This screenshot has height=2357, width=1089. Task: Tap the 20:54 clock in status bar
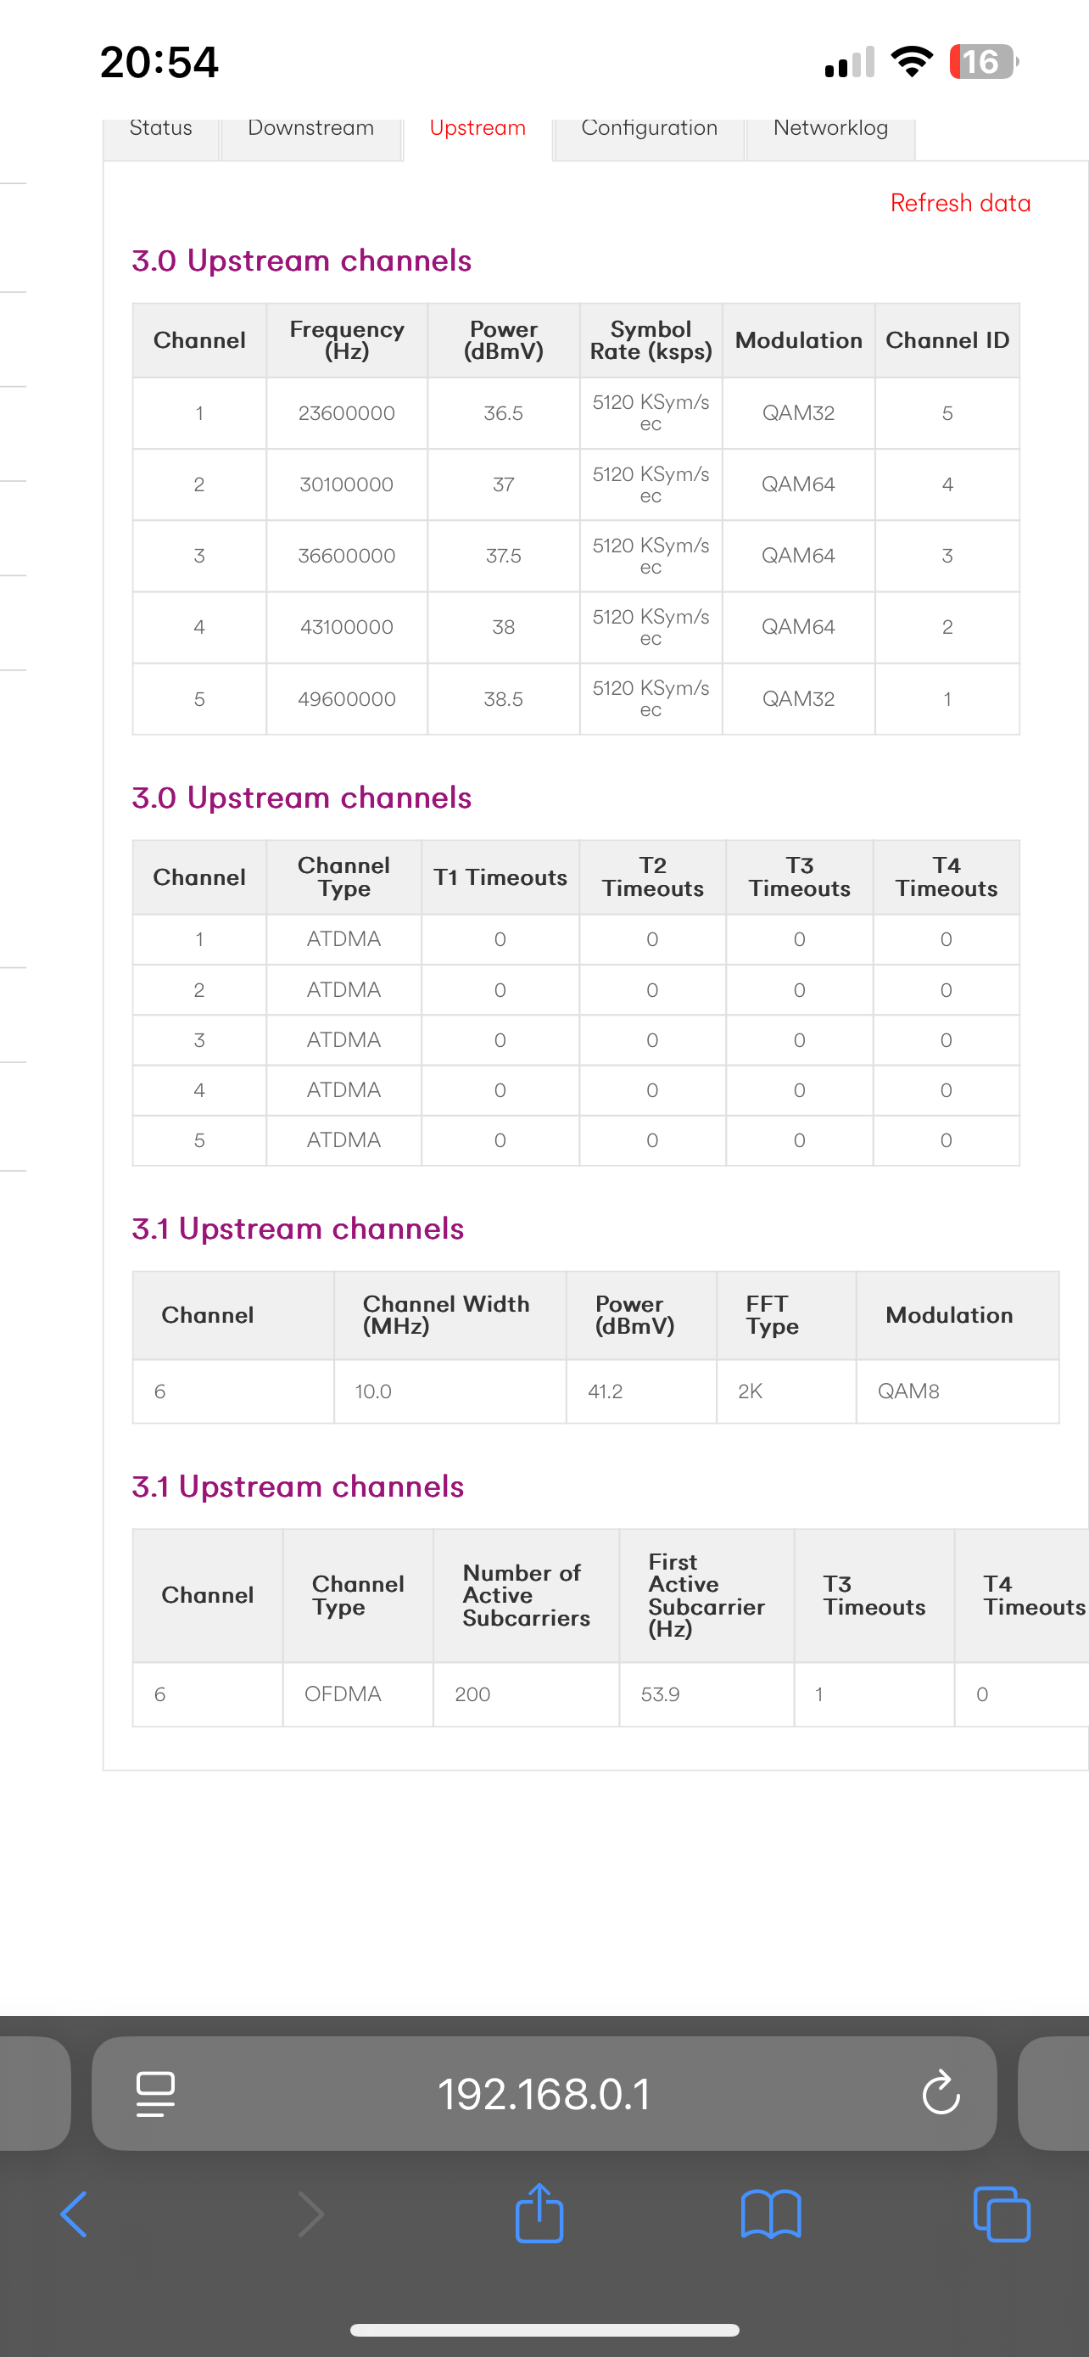pyautogui.click(x=159, y=62)
